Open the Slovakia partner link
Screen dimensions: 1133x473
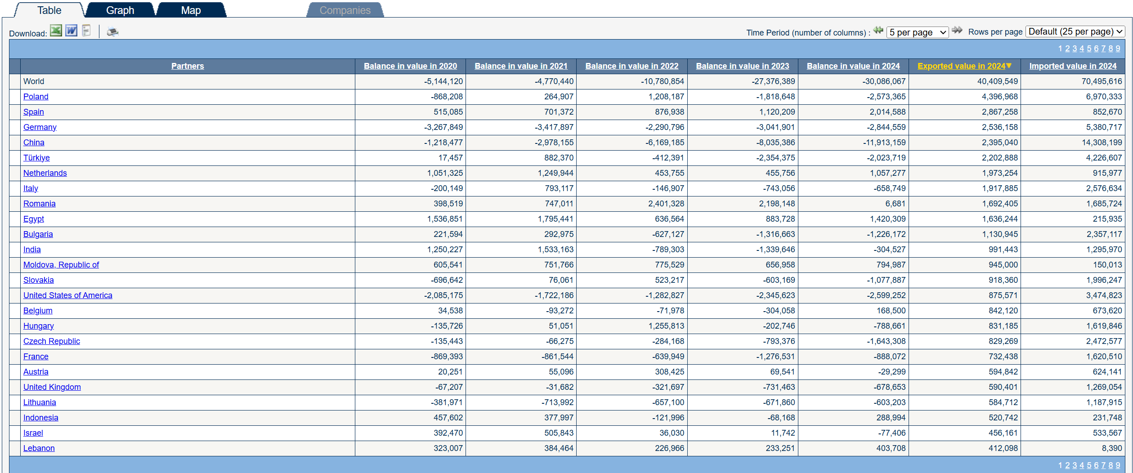pyautogui.click(x=39, y=280)
